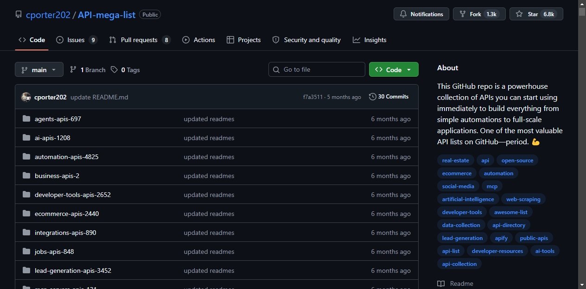Click the Fork count 1.3k
The image size is (586, 289).
491,14
